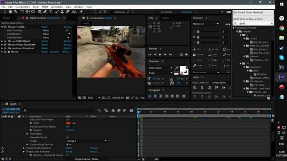Switch to the Project panel tab
This screenshot has width=287, height=161.
tap(6, 18)
